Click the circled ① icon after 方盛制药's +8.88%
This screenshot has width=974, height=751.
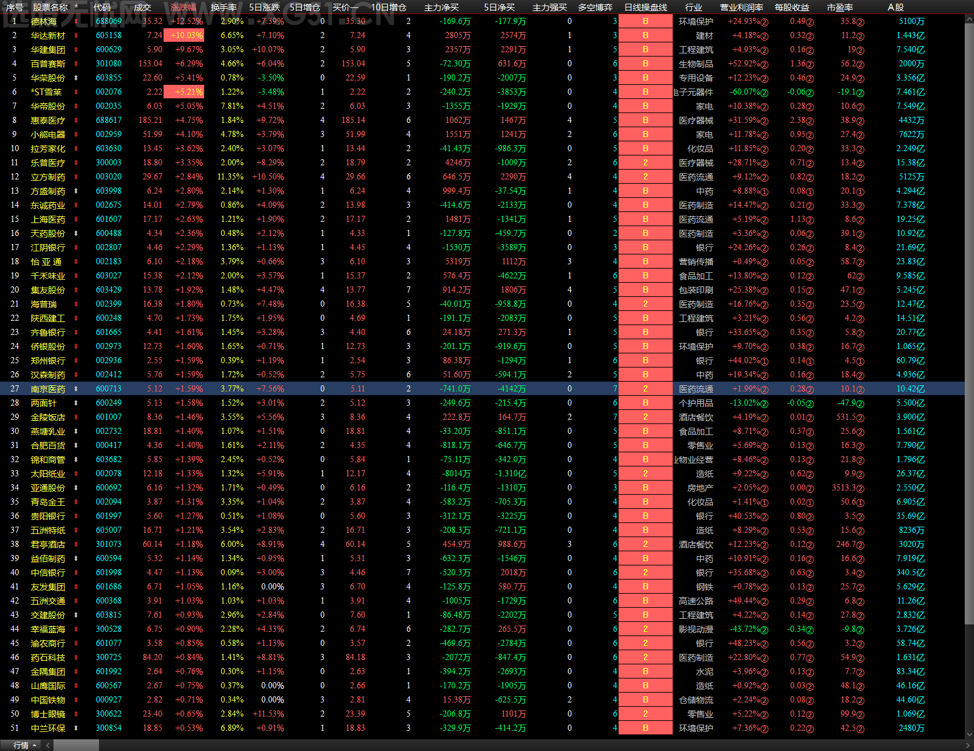764,191
